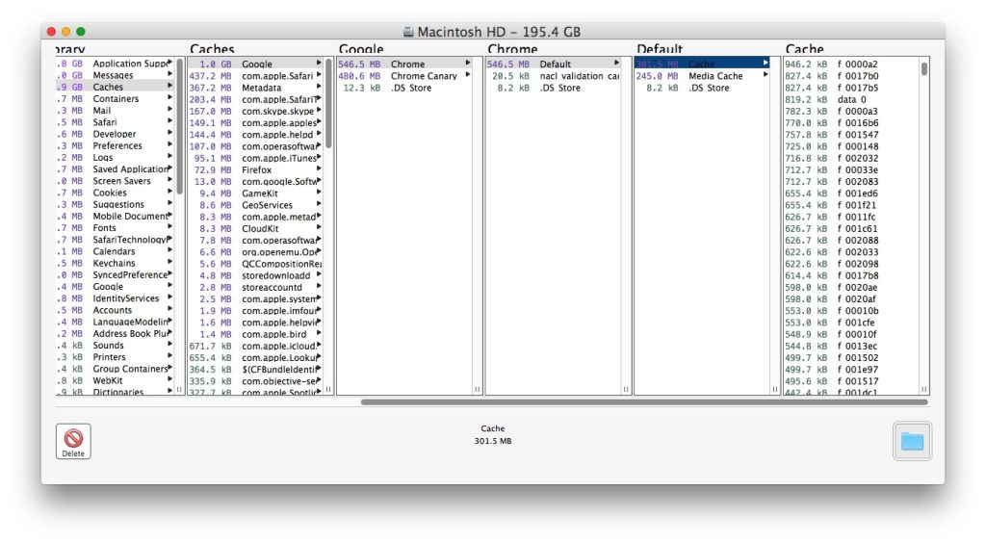Select Chrome Canary folder
The image size is (986, 543).
[x=404, y=75]
